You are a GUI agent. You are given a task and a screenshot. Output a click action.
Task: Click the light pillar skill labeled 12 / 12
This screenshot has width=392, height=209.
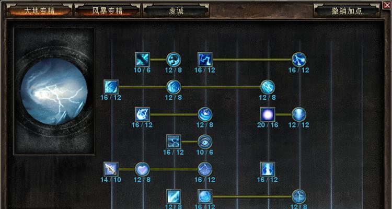tap(299, 114)
